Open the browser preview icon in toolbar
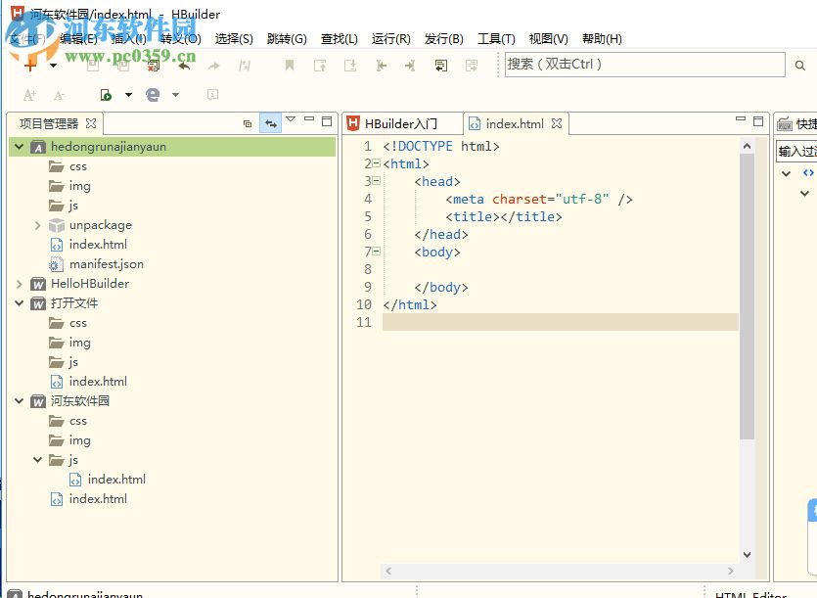Viewport: 817px width, 598px height. click(x=153, y=95)
